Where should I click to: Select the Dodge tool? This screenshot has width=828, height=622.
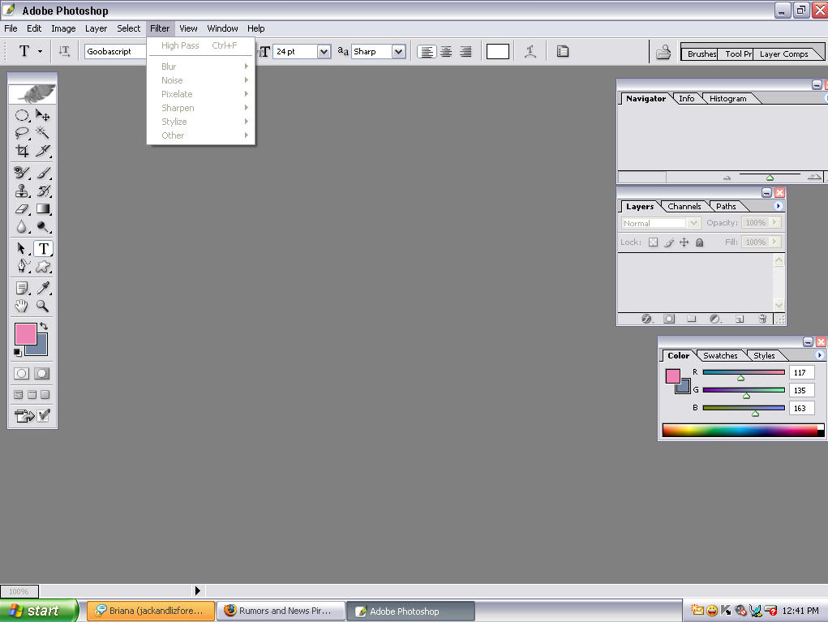pos(43,226)
